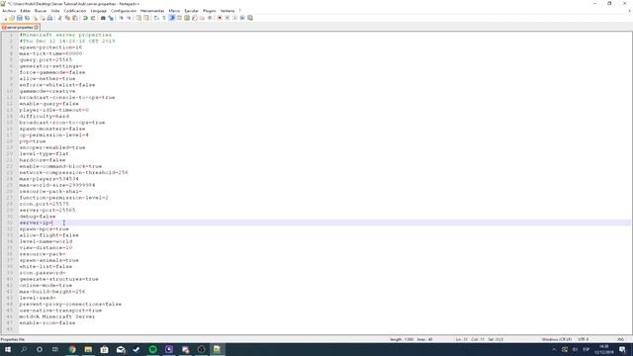Toggle INS mode in the status bar
The width and height of the screenshot is (633, 356).
[x=620, y=339]
